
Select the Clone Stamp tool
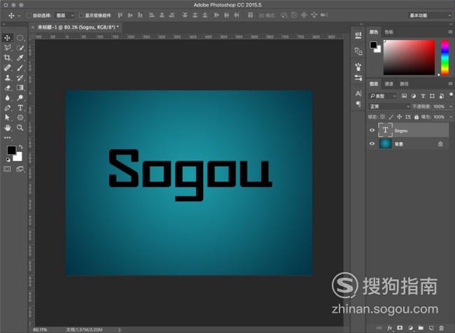pyautogui.click(x=7, y=78)
